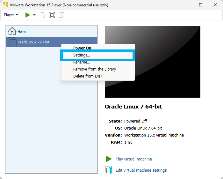Click the Oracle Linux 7 64-bit heading

(133, 107)
